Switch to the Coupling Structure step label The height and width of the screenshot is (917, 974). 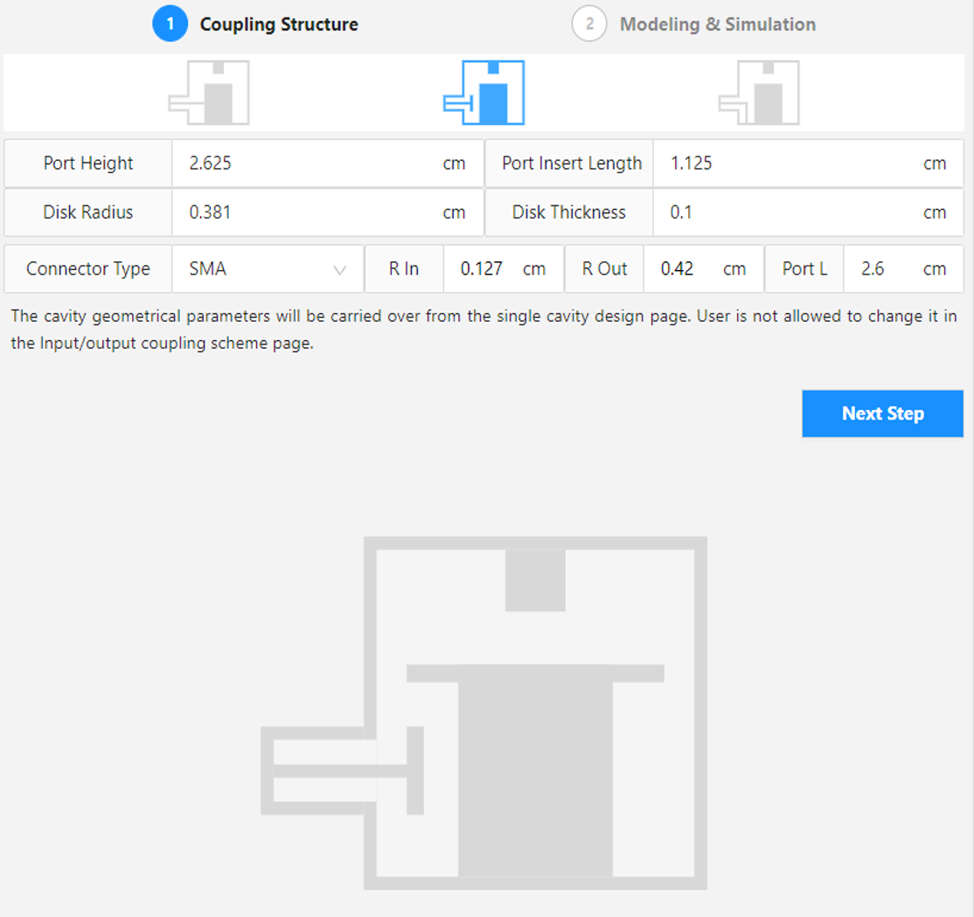(x=279, y=24)
